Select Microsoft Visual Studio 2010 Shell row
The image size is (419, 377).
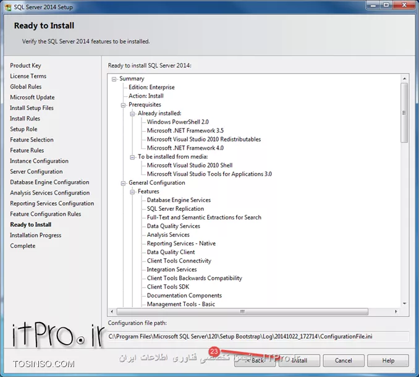pos(190,166)
